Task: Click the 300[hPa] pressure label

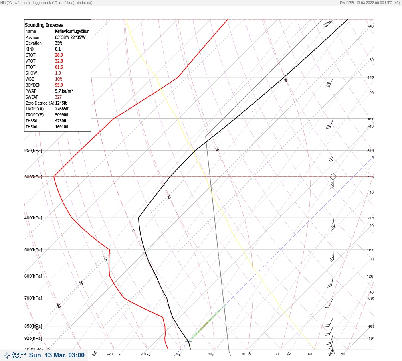Action: pyautogui.click(x=33, y=177)
